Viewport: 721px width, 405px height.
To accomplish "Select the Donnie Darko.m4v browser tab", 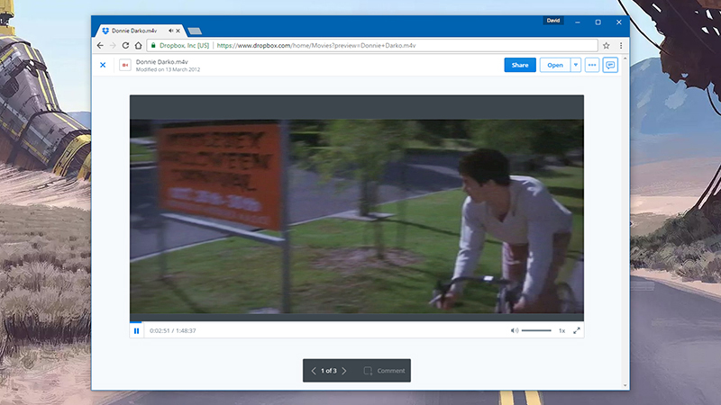I will click(141, 31).
